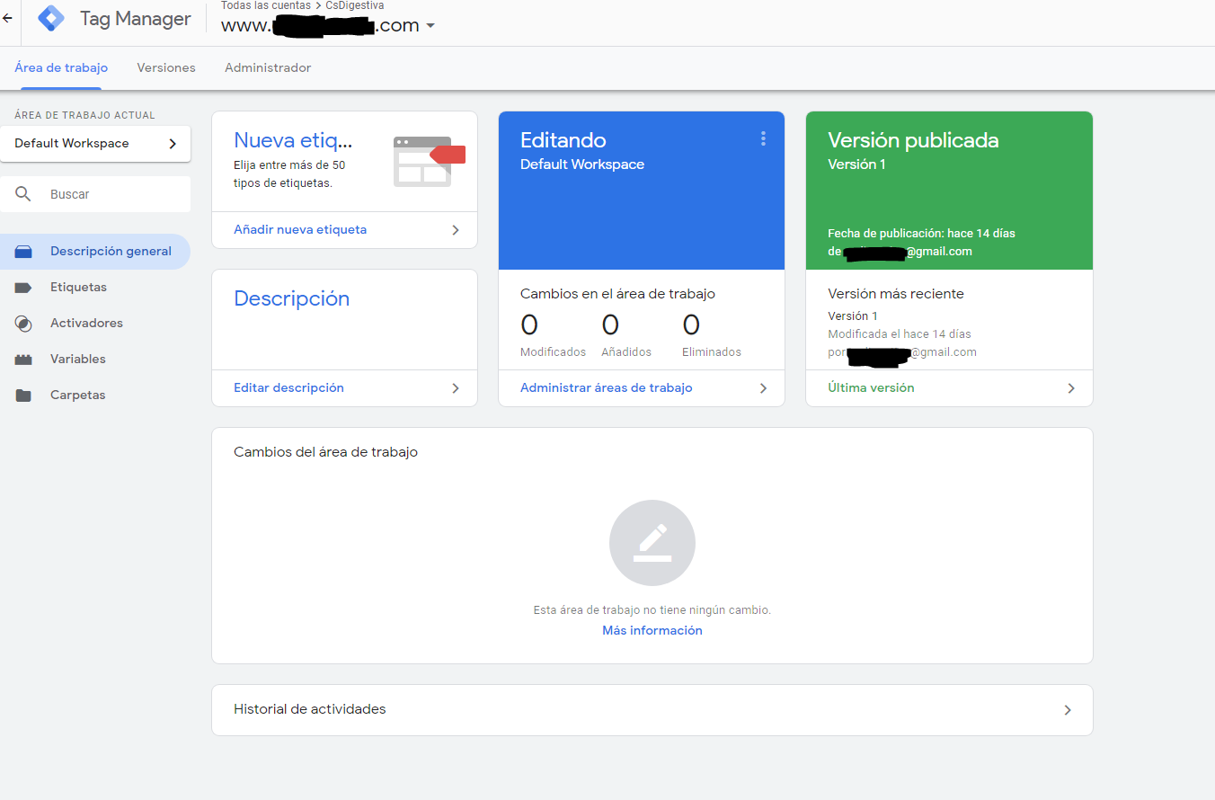The image size is (1215, 800).
Task: Select Descripción general in the sidebar
Action: pyautogui.click(x=110, y=252)
